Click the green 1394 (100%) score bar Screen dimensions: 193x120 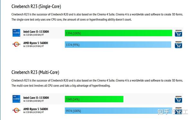click(118, 33)
